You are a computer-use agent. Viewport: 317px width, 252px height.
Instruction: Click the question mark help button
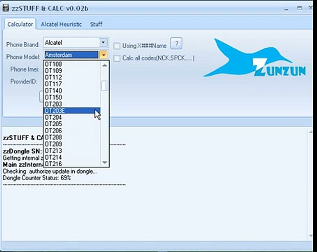point(176,44)
